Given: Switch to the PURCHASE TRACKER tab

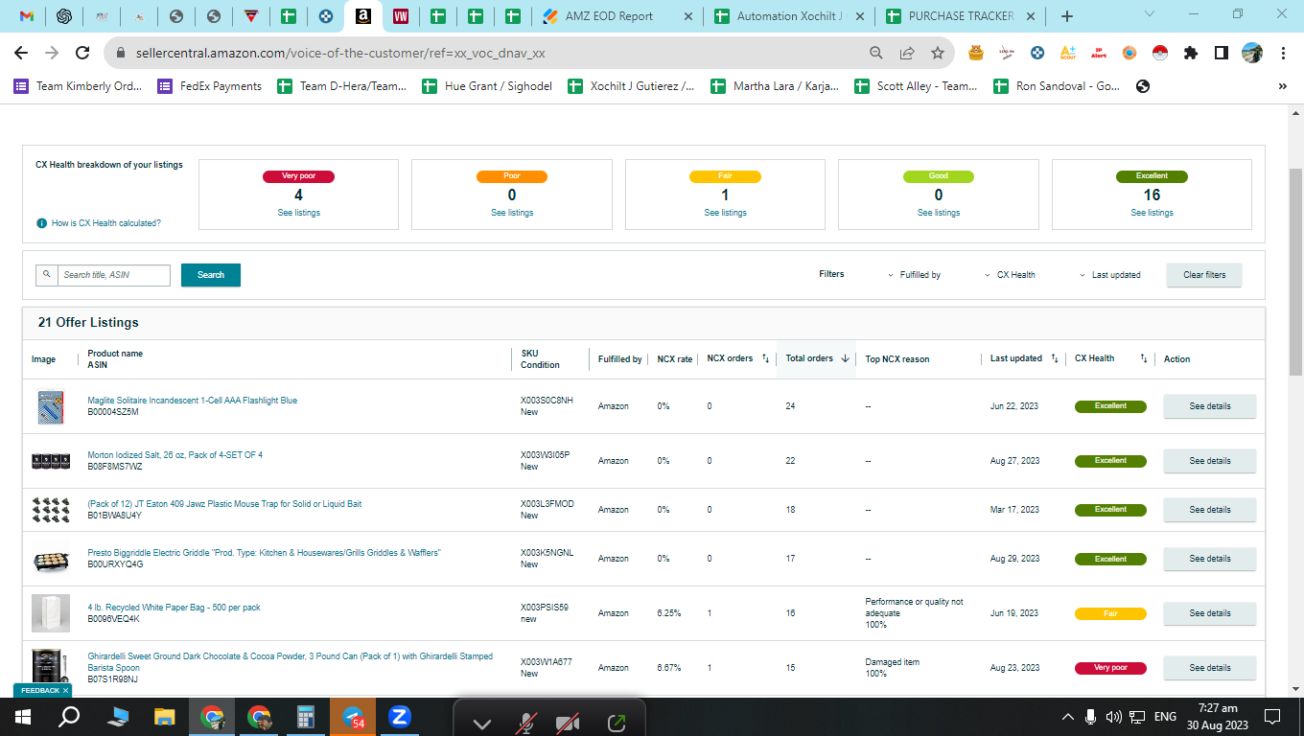Looking at the screenshot, I should (961, 16).
